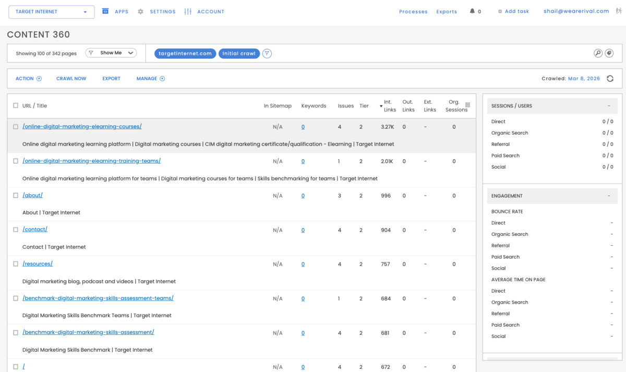The height and width of the screenshot is (372, 626).
Task: Open the Settings menu
Action: point(163,11)
